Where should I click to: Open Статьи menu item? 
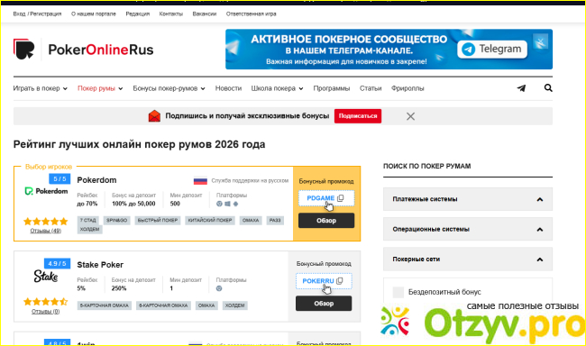[371, 88]
